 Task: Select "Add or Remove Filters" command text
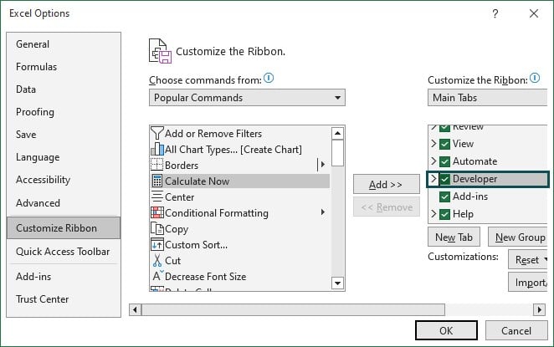[213, 134]
